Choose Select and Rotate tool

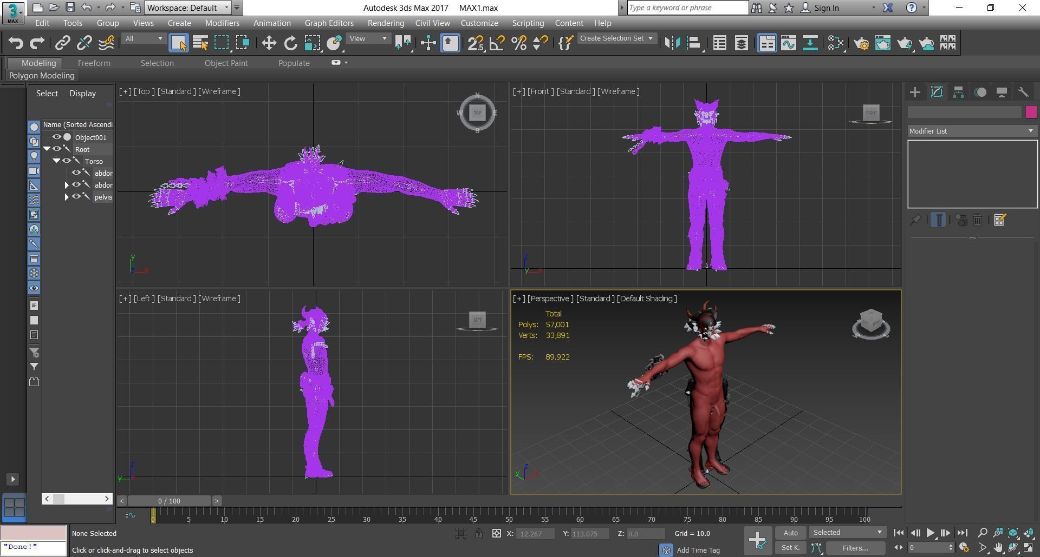[x=290, y=43]
